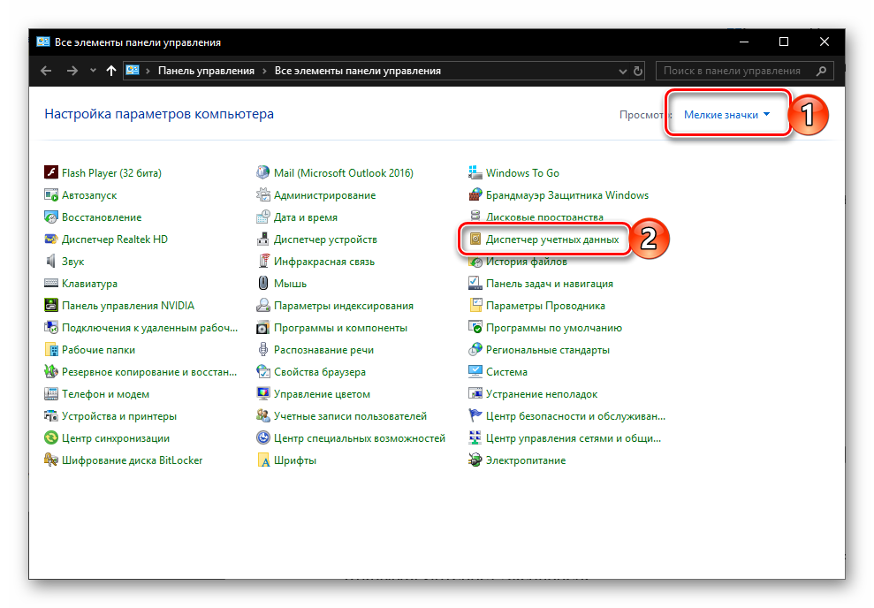Click the Шифрование диска BitLocker icon

(51, 460)
